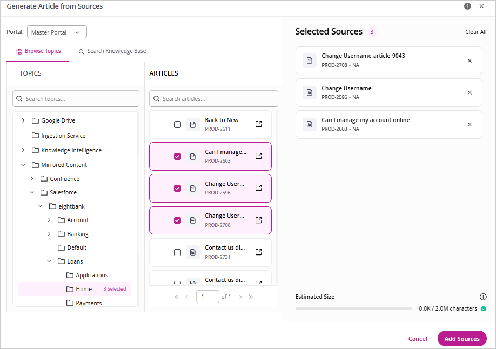Select the Applications topic under Loans
Image resolution: width=496 pixels, height=349 pixels.
coord(87,276)
